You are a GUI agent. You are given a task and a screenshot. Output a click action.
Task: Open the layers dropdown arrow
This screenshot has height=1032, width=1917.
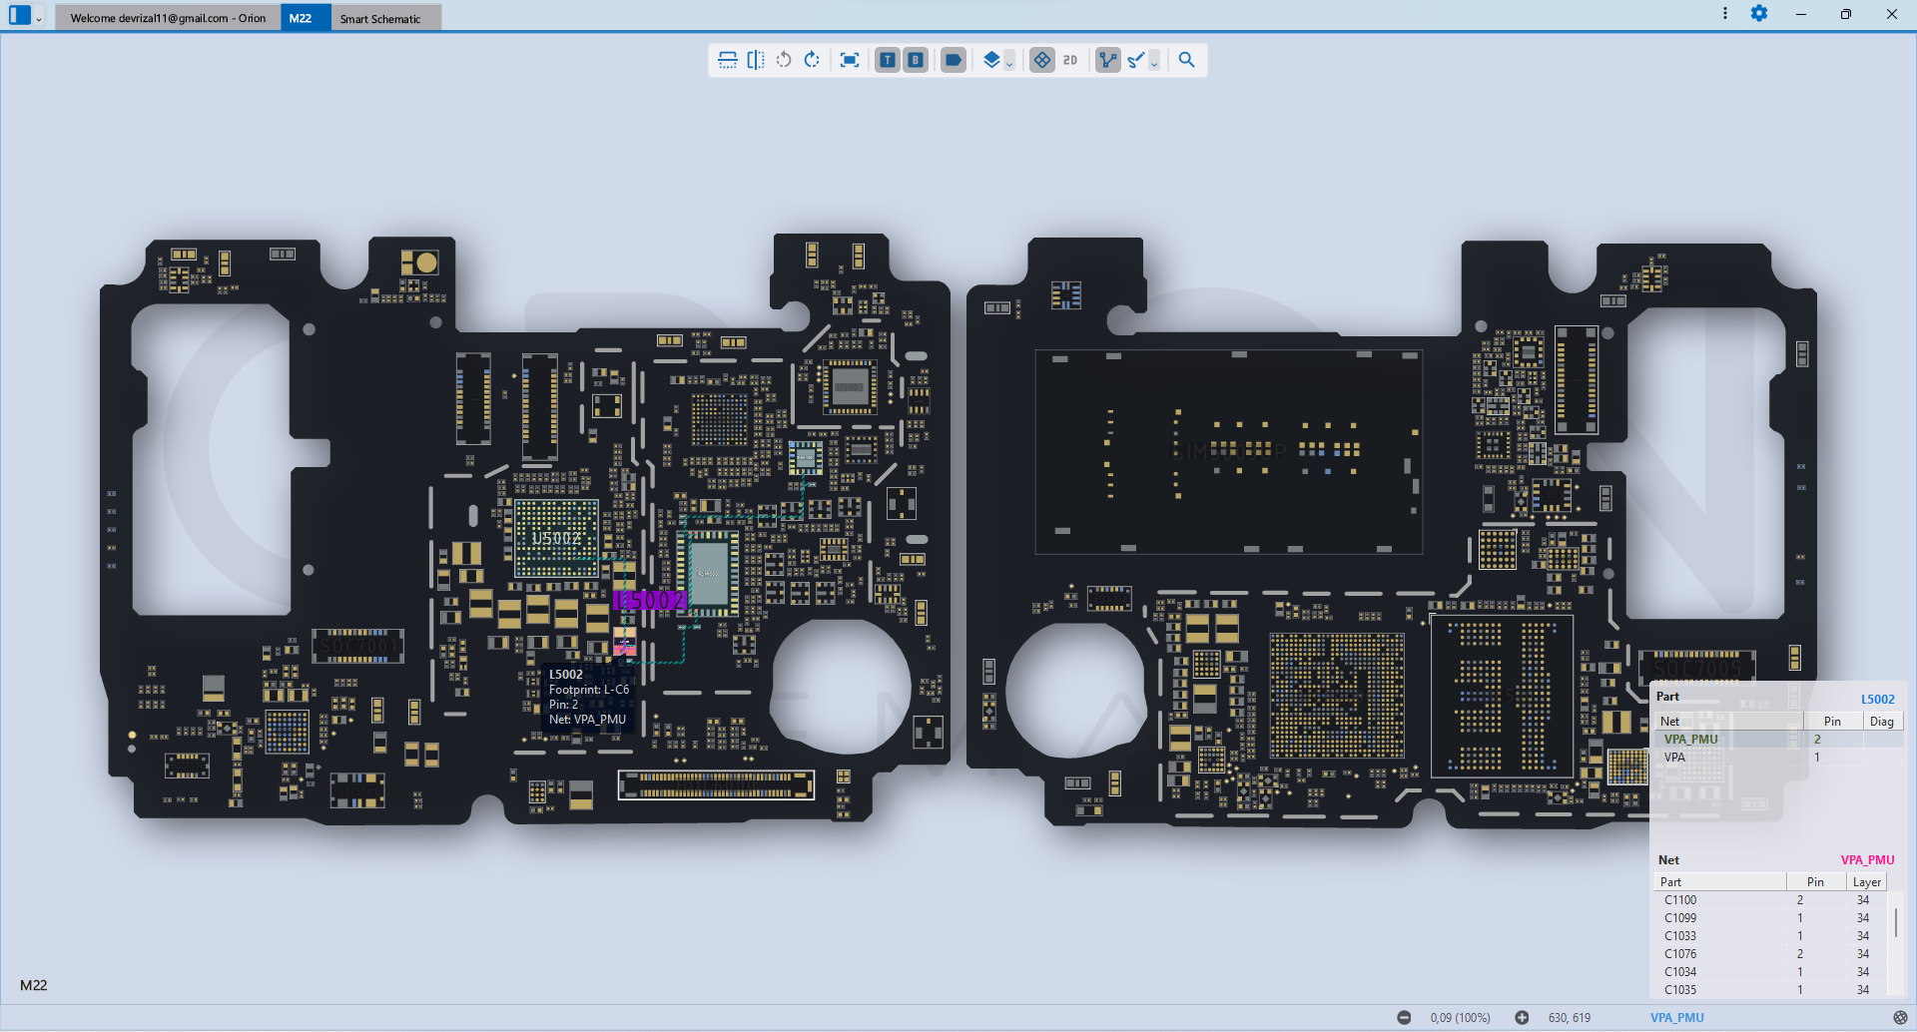point(1009,63)
